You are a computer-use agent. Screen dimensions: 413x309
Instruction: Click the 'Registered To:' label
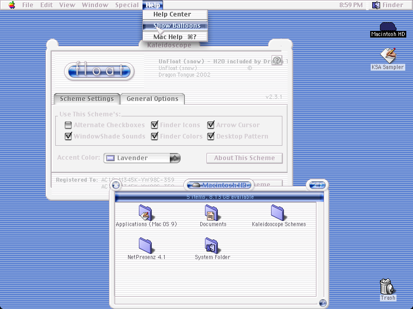(76, 180)
